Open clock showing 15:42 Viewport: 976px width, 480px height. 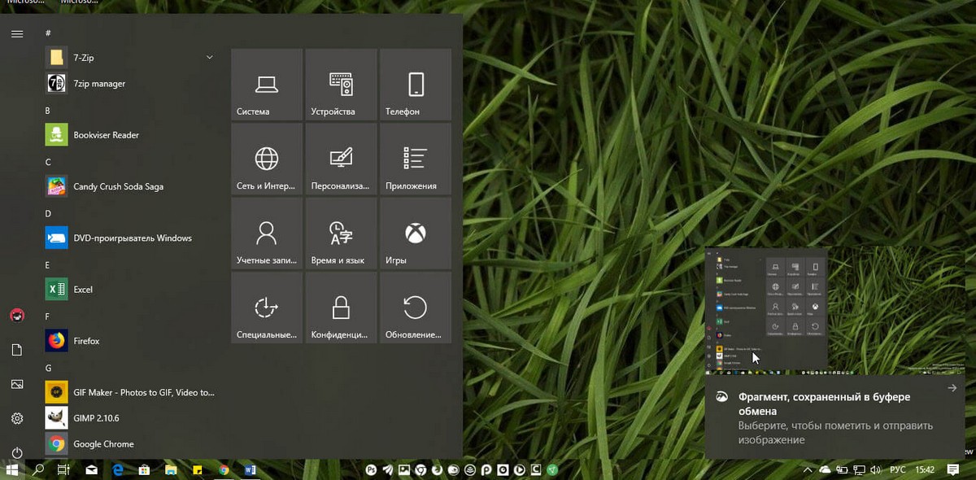point(925,469)
